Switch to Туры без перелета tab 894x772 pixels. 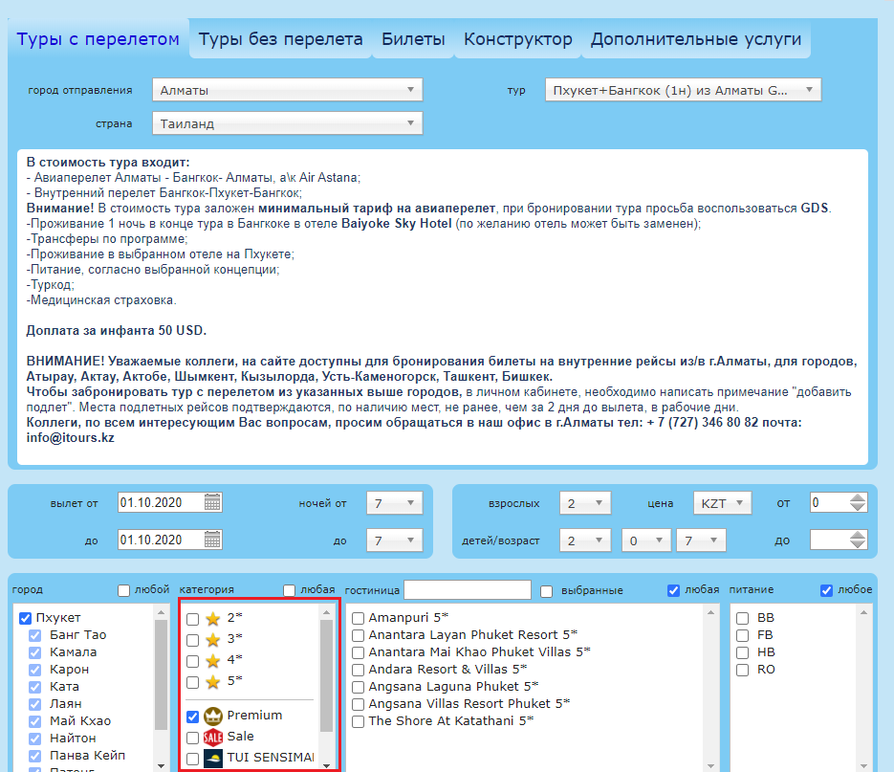[280, 40]
